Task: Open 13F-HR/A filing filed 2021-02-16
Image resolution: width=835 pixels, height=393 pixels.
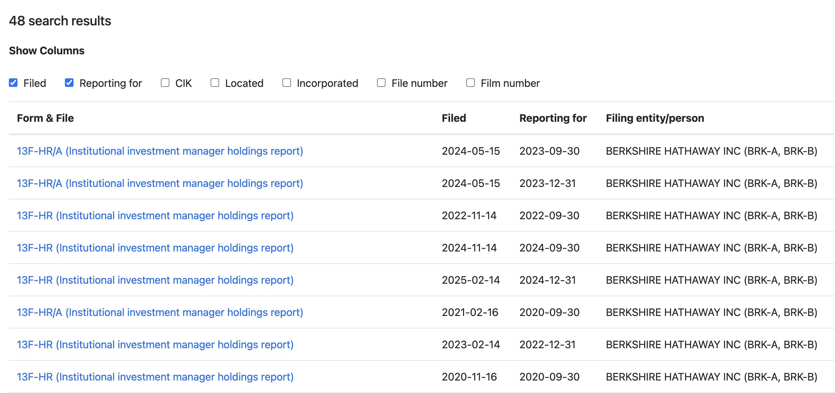Action: click(x=160, y=312)
